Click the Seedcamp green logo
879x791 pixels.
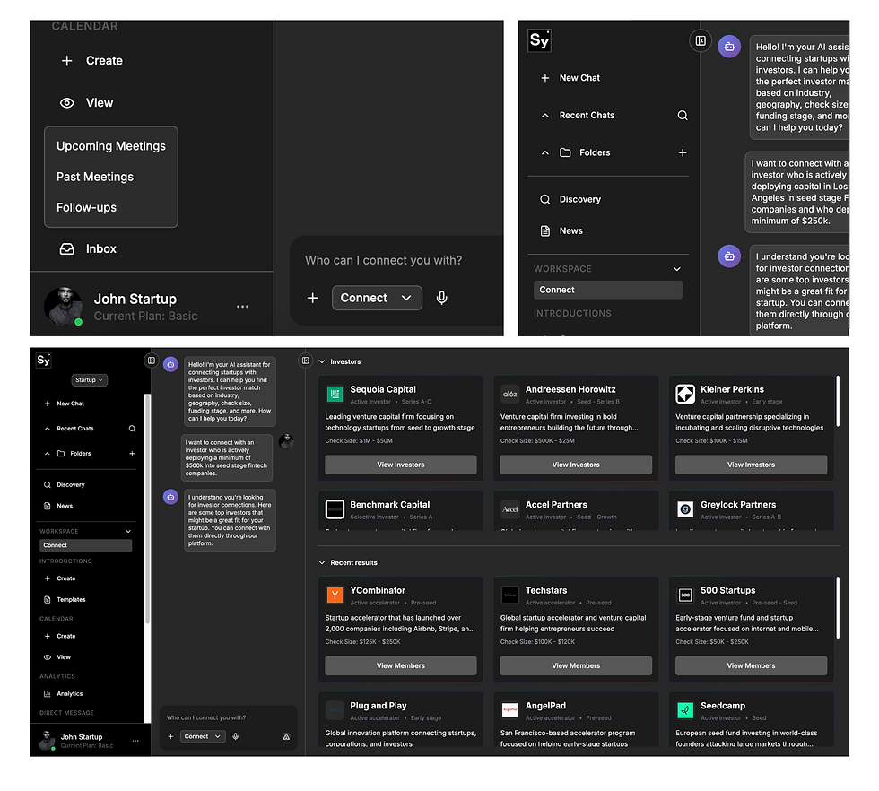(685, 711)
